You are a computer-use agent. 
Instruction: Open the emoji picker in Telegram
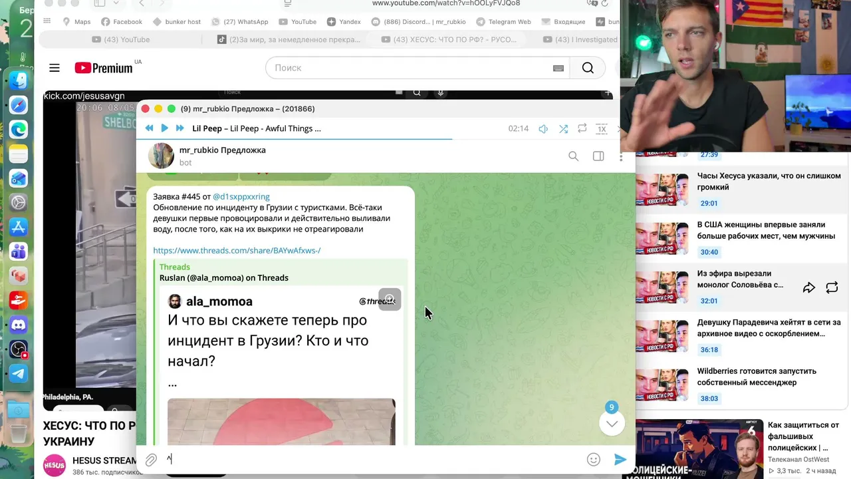pyautogui.click(x=594, y=460)
